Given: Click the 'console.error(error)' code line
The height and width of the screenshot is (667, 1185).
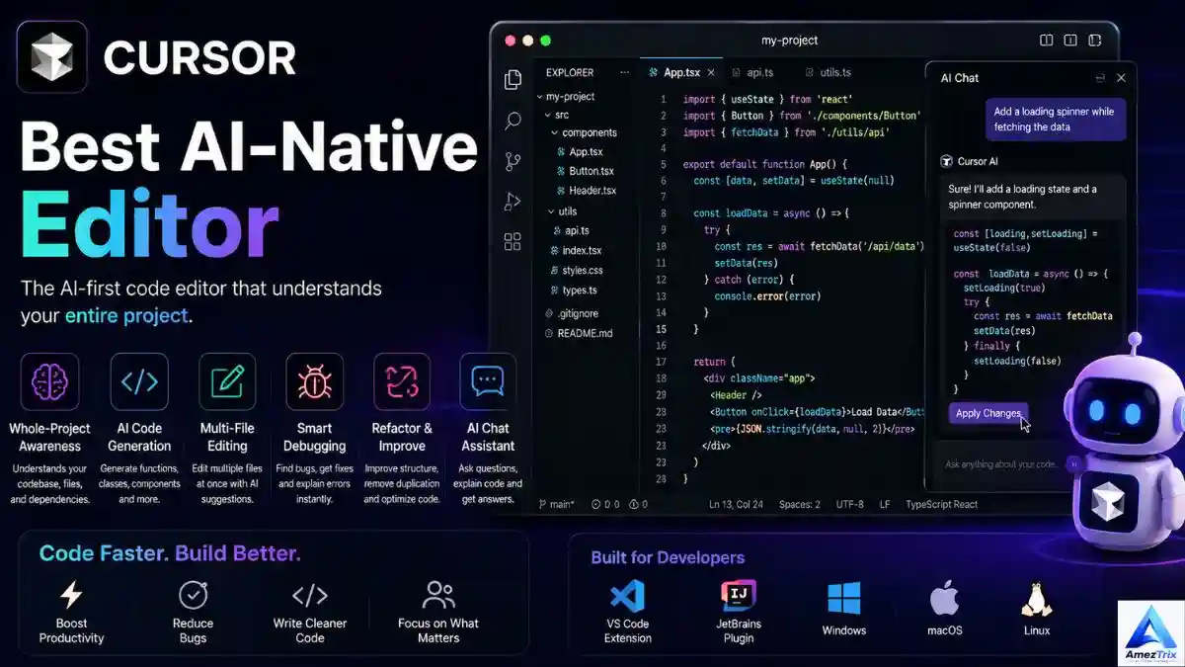Looking at the screenshot, I should [x=768, y=295].
